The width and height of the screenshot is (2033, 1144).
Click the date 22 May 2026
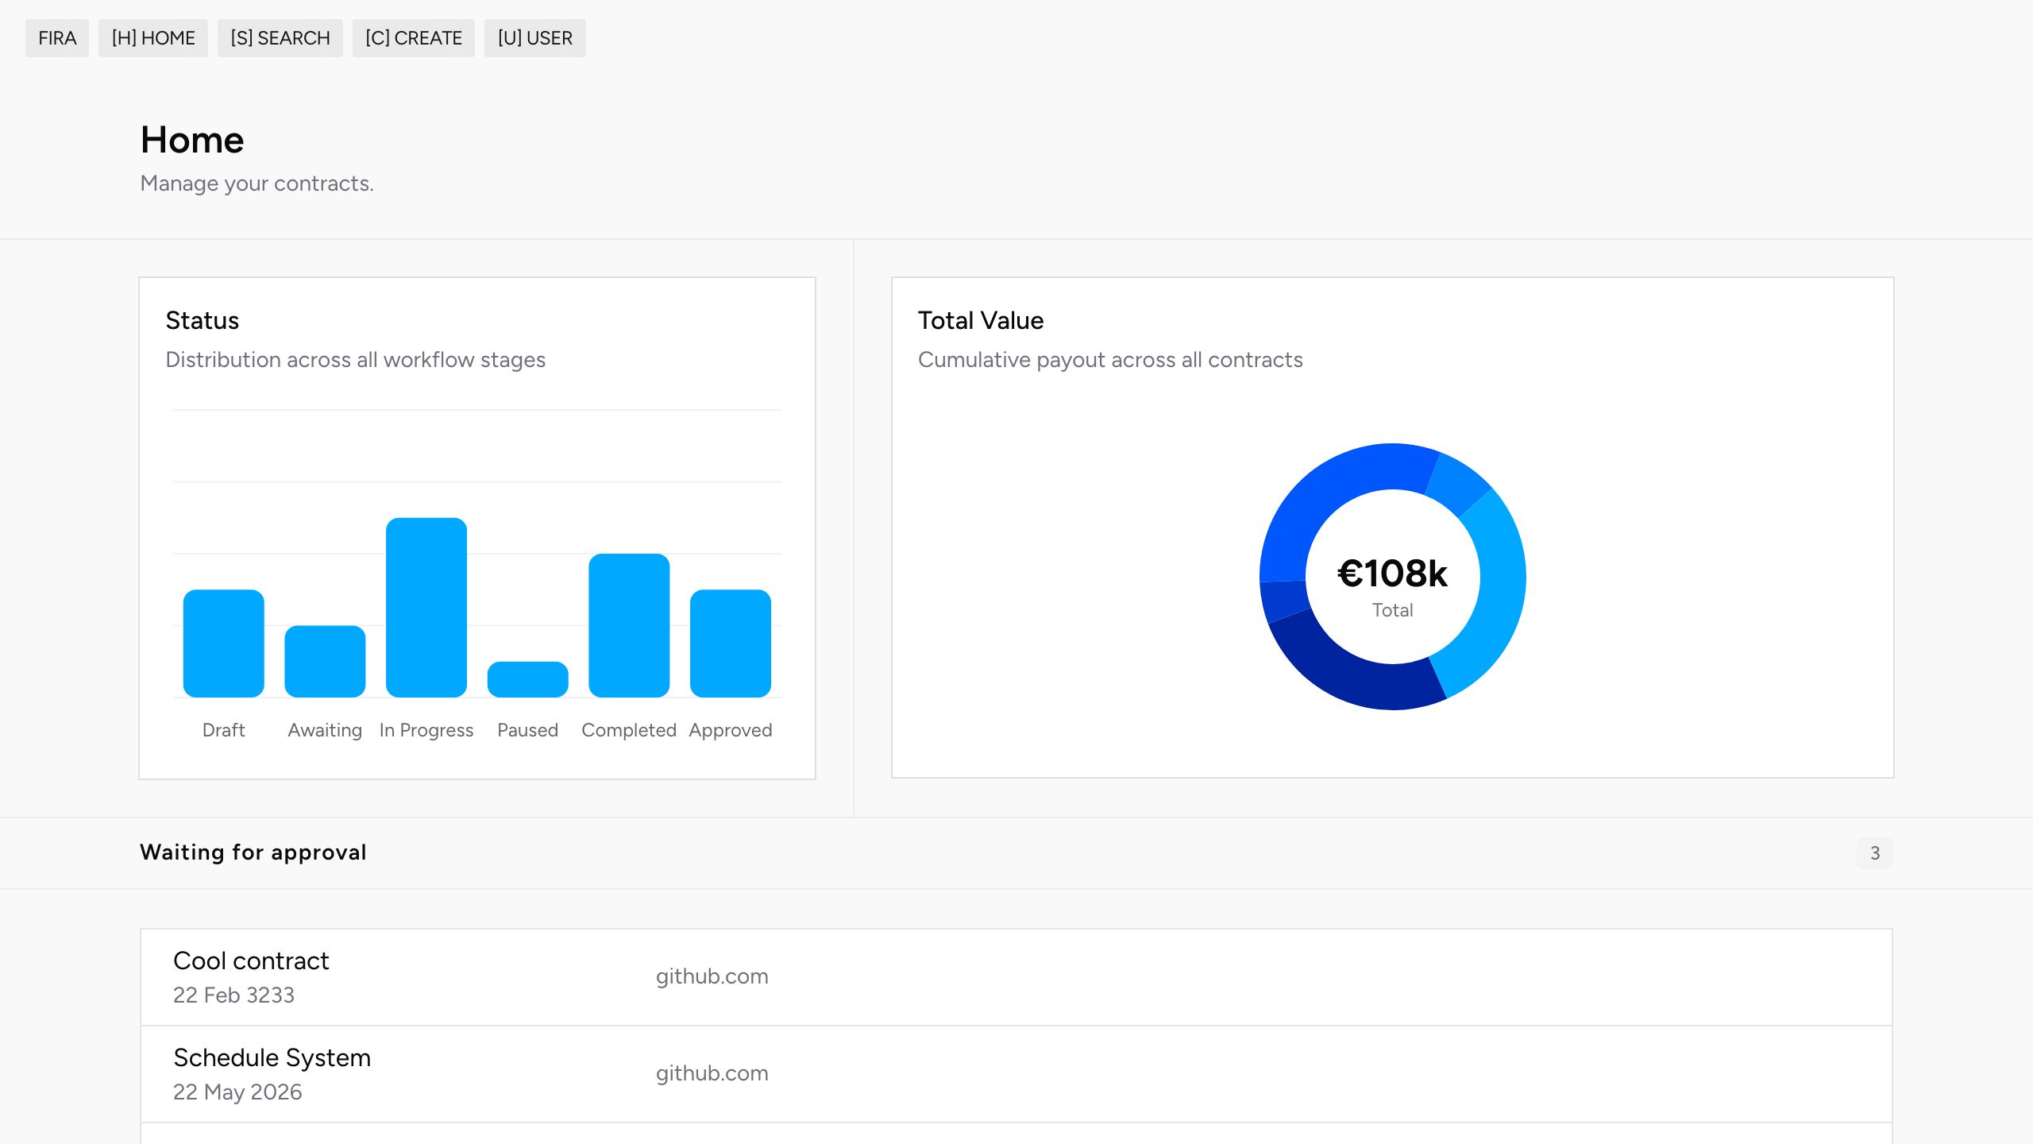click(237, 1092)
